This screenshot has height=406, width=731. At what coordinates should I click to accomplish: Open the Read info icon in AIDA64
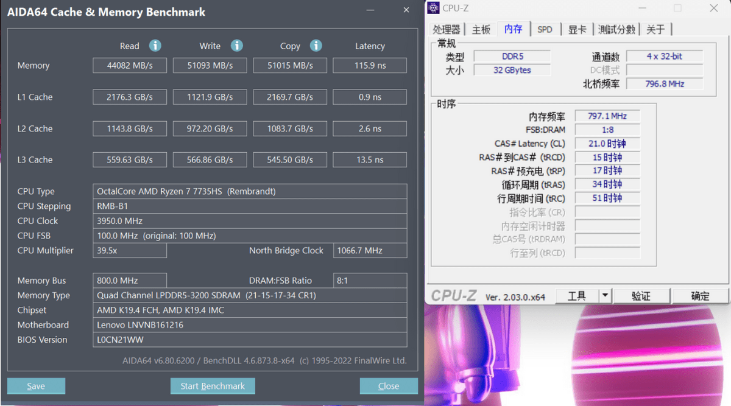(x=155, y=46)
